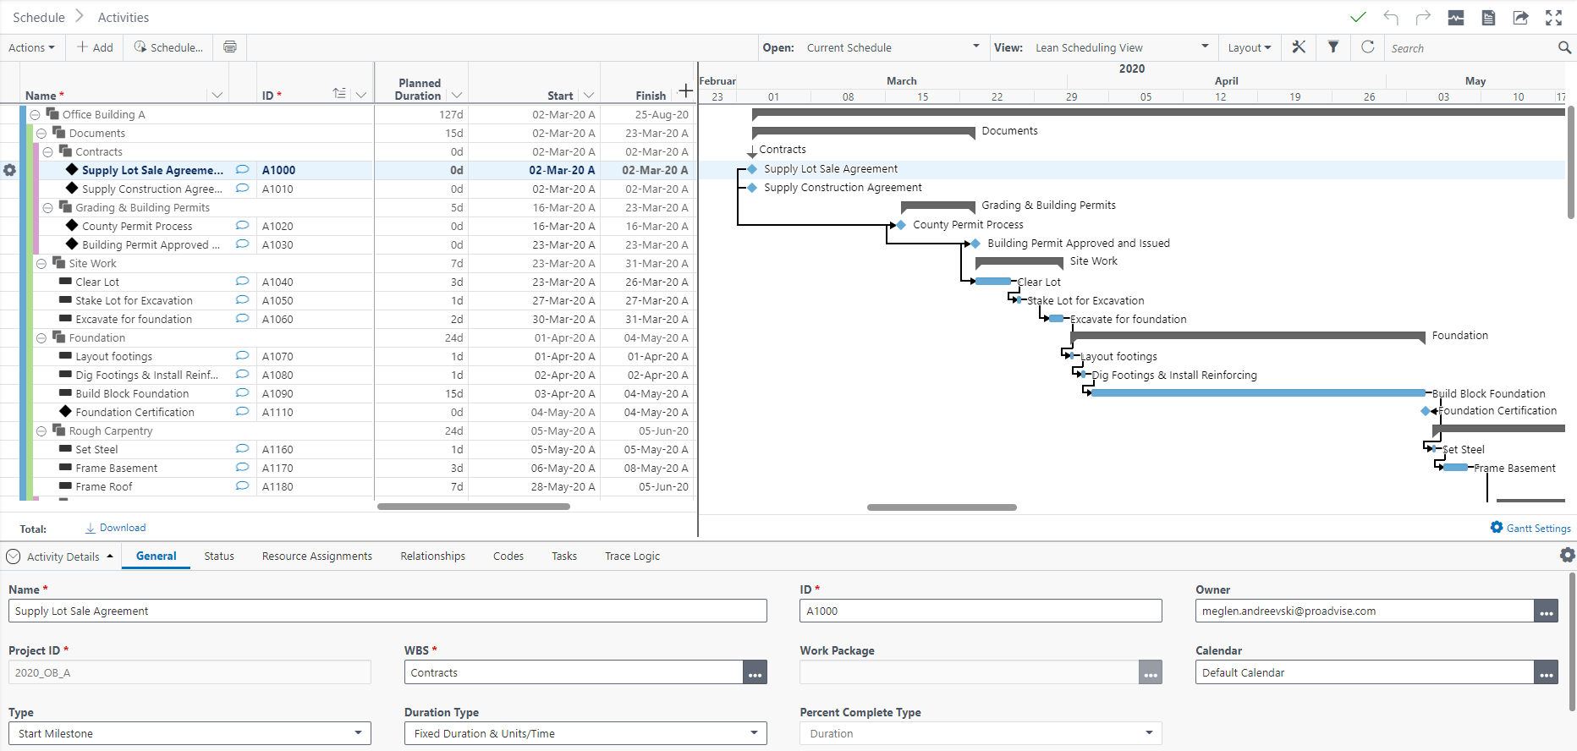This screenshot has height=751, width=1577.
Task: Collapse Grading & Building Permits node
Action: point(48,208)
